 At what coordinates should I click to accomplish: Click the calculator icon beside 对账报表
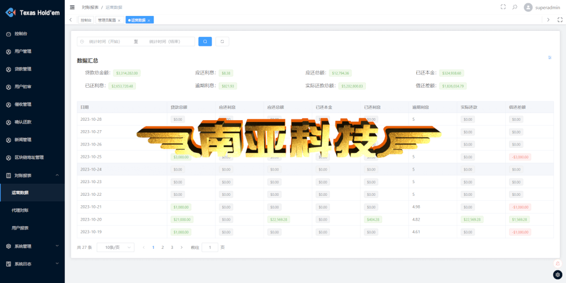point(9,176)
